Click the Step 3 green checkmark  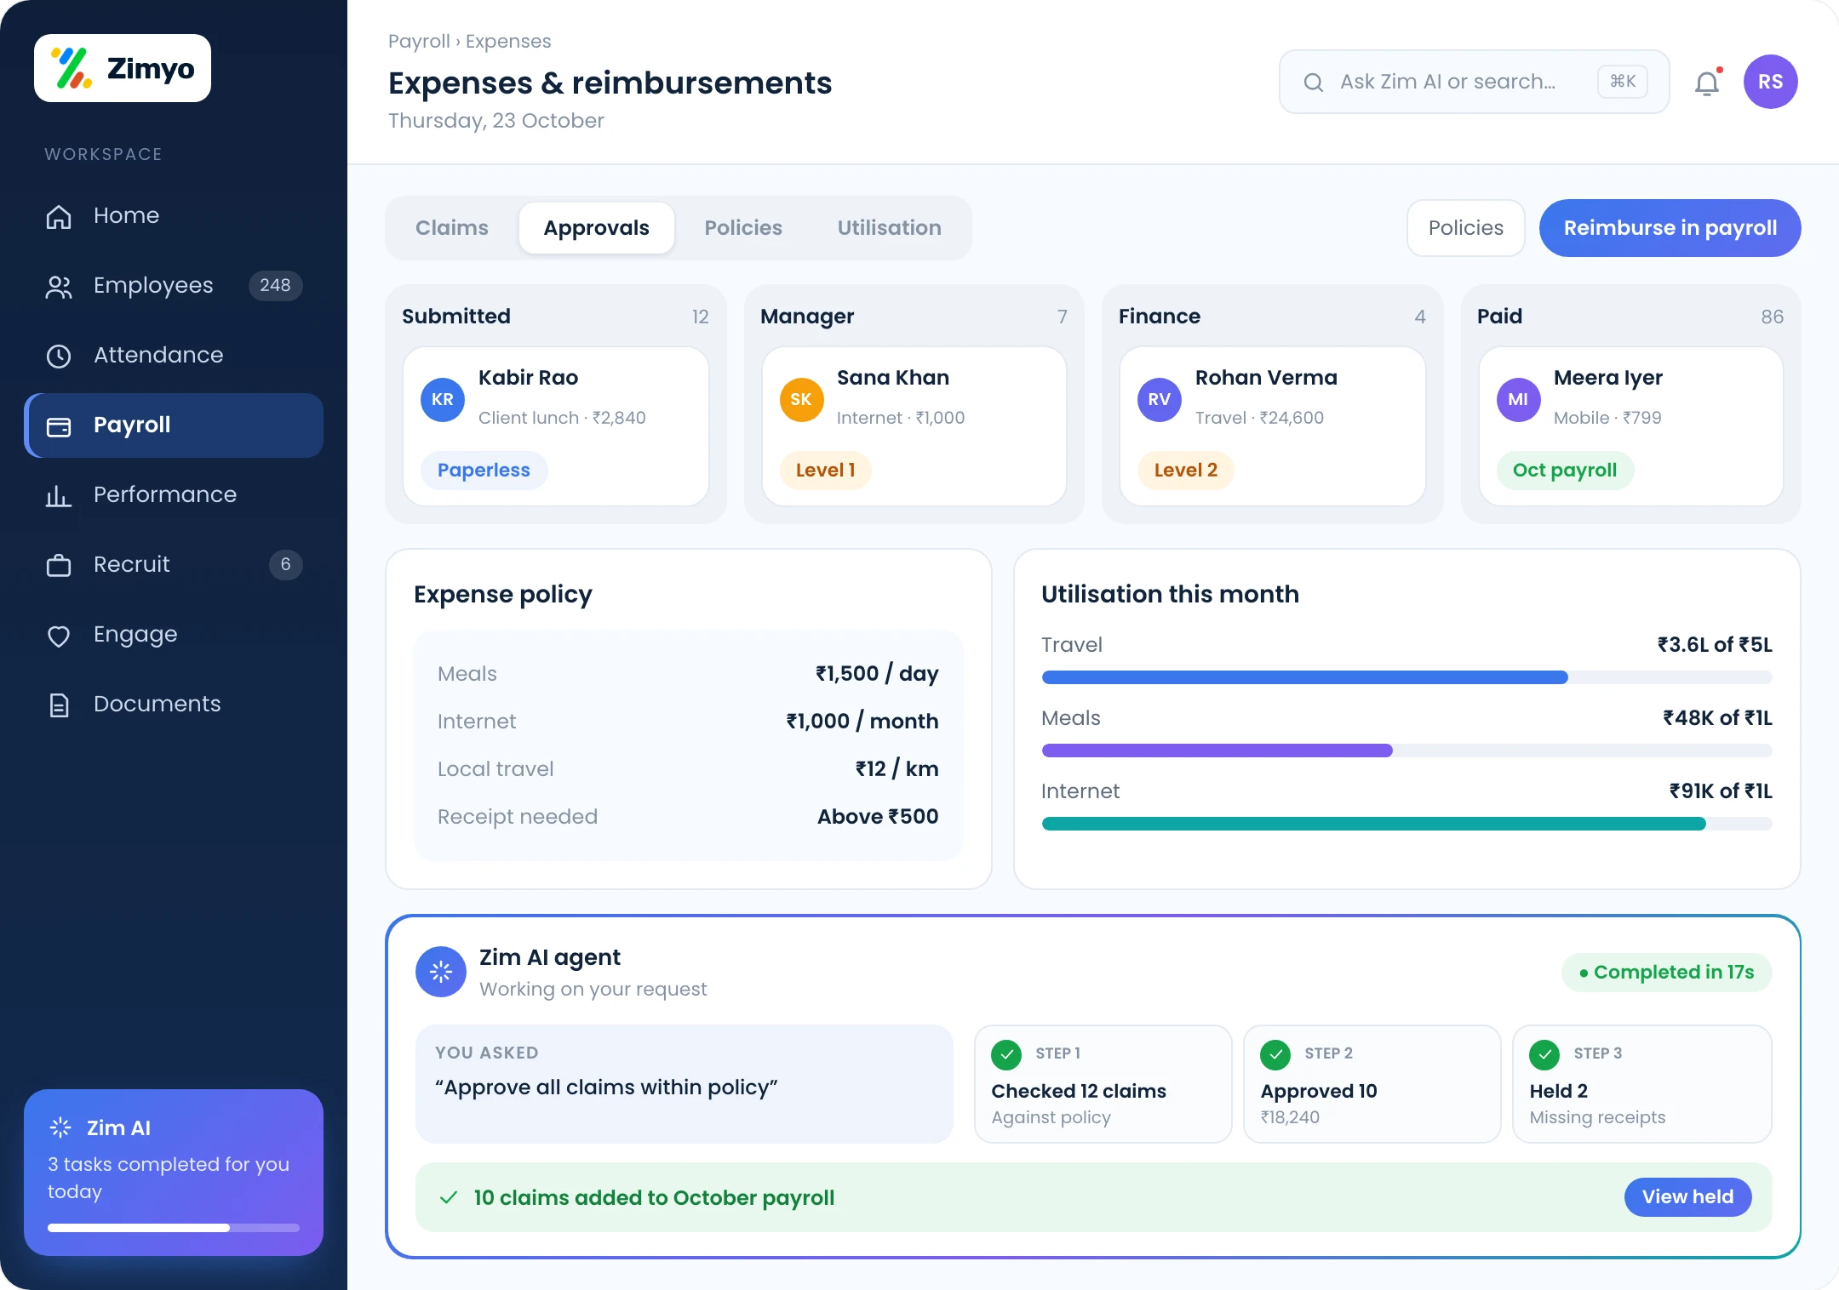point(1544,1055)
